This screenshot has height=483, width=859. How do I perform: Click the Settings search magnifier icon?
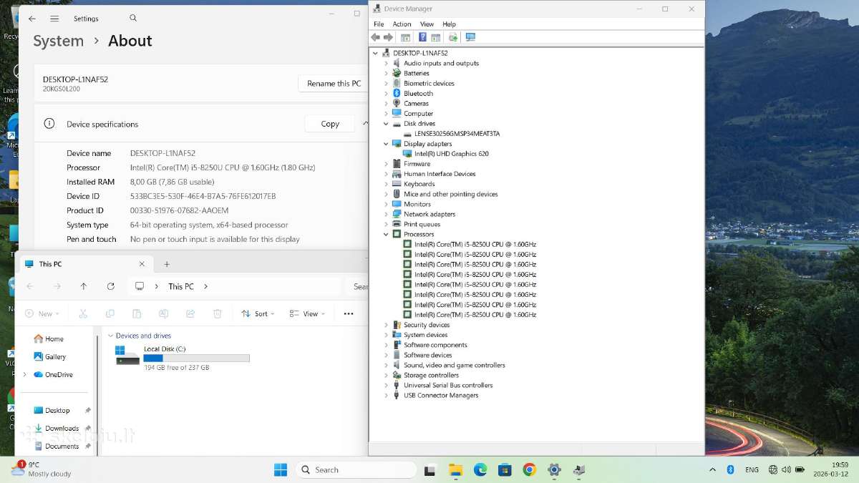pos(133,18)
